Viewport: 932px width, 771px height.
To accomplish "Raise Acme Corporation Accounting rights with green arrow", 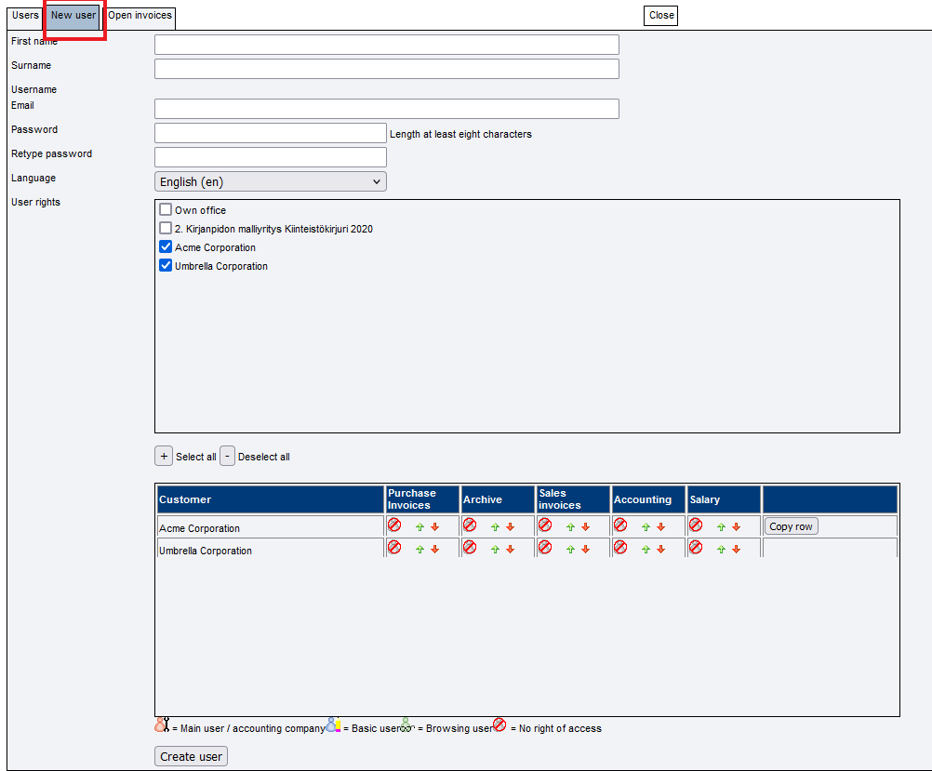I will pyautogui.click(x=646, y=527).
